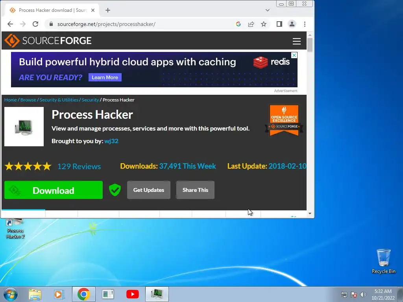This screenshot has height=302, width=403.
Task: Open the Chrome profile avatar
Action: 292,24
